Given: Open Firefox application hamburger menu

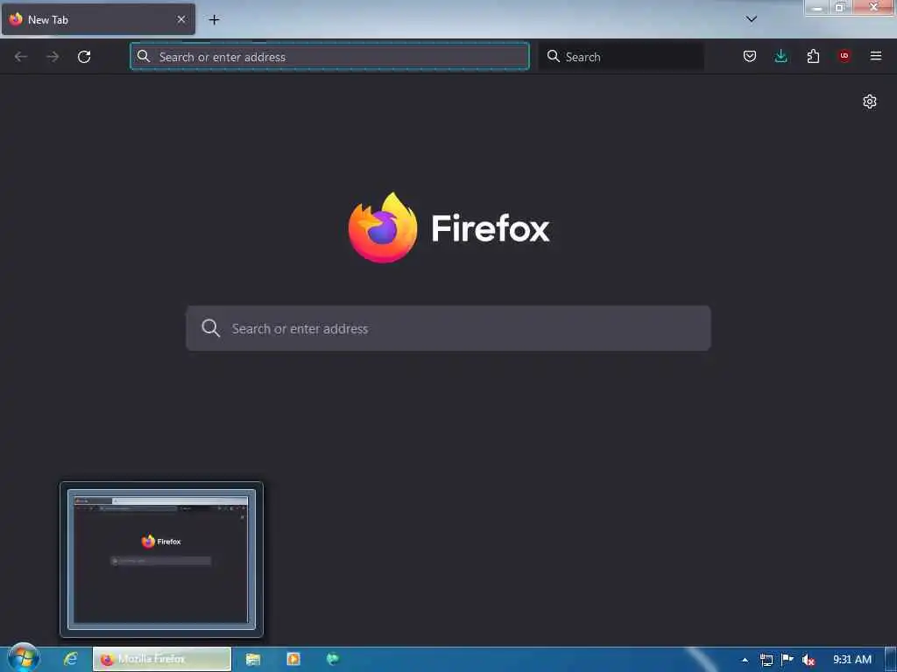Looking at the screenshot, I should (876, 56).
